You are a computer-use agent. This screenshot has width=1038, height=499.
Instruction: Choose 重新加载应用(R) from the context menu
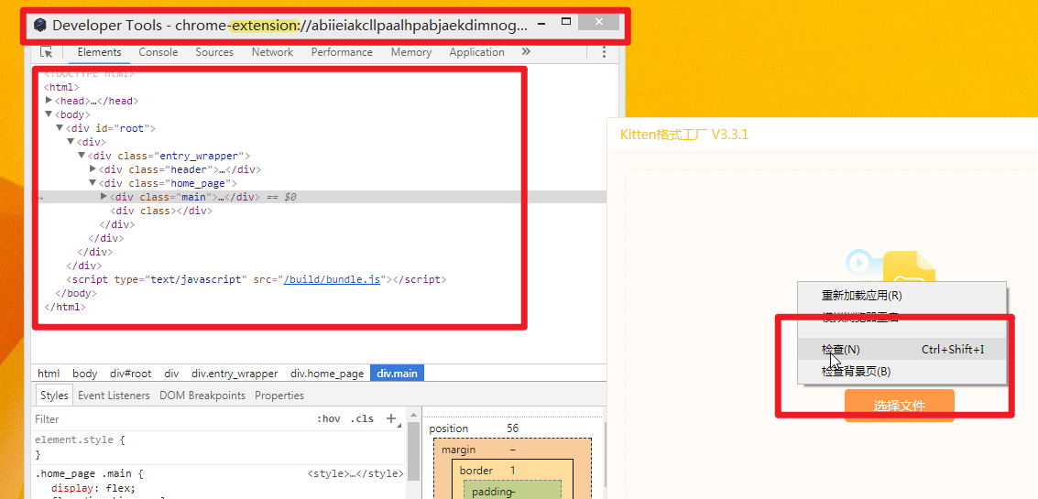(901, 295)
